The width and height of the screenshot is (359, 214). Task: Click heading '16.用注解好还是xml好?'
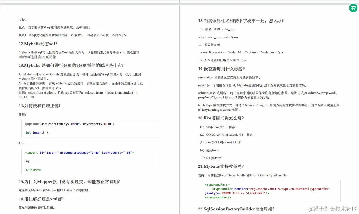(x=41, y=199)
